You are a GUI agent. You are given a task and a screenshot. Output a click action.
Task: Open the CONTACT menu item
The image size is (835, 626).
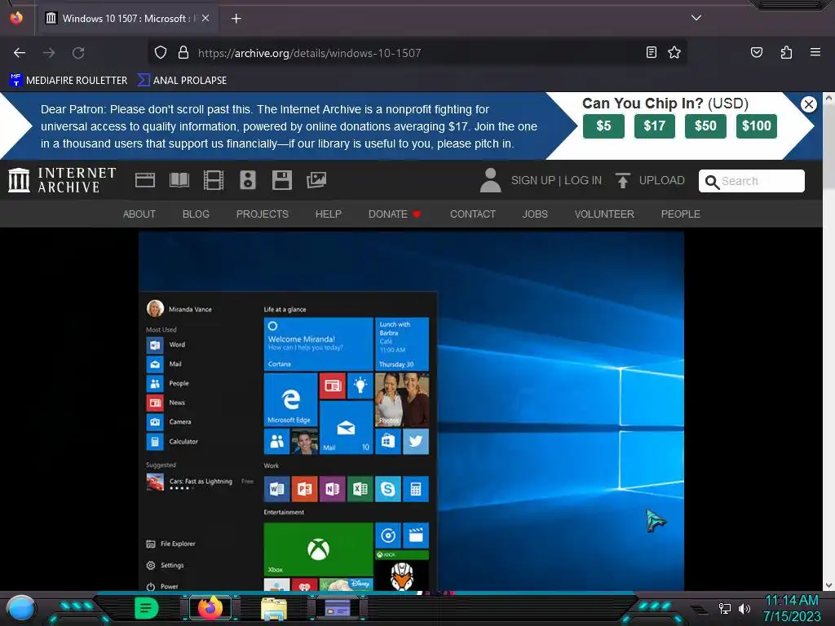(x=472, y=214)
